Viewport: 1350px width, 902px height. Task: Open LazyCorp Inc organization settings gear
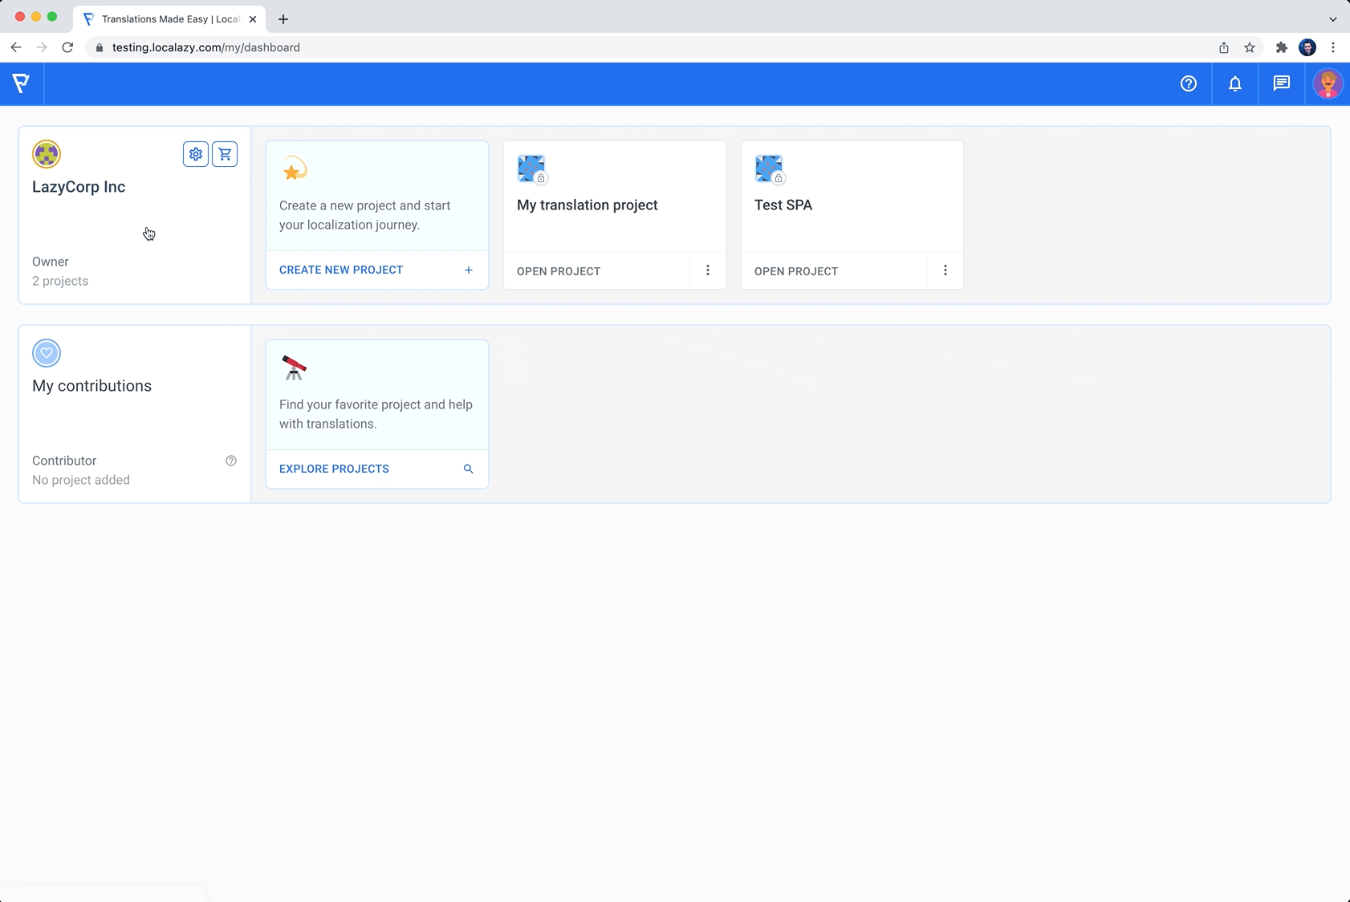pos(196,154)
